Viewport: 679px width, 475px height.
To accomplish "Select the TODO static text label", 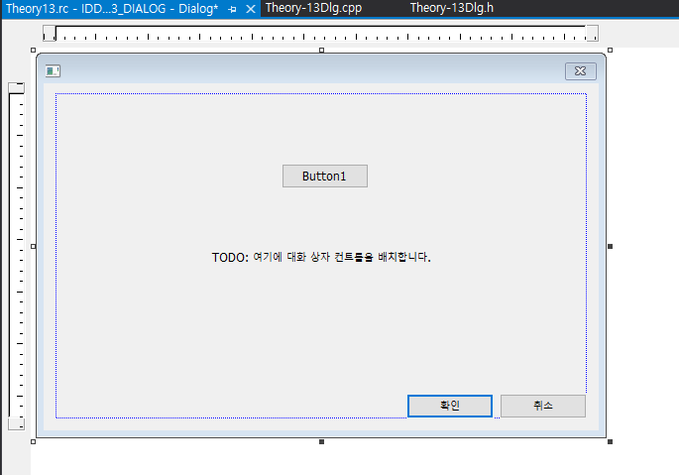I will point(321,257).
